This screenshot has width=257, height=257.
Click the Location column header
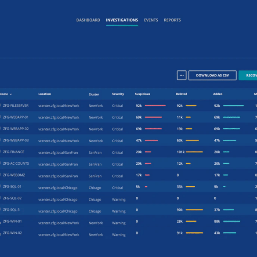click(44, 94)
